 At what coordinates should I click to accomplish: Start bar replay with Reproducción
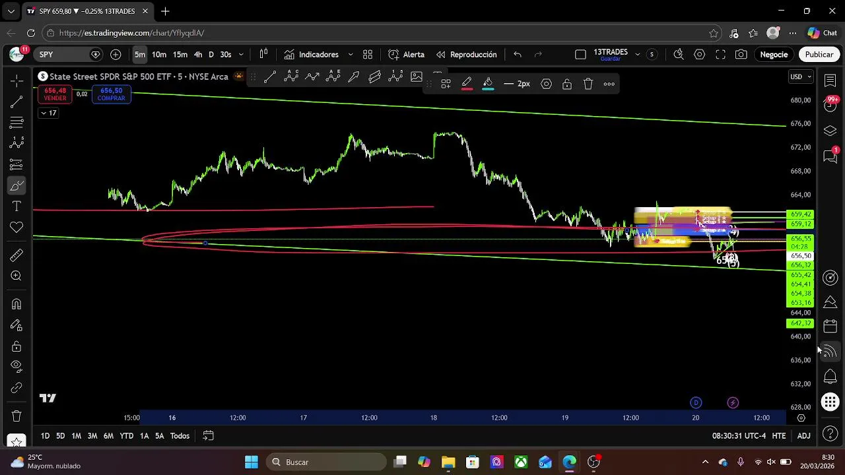point(466,55)
